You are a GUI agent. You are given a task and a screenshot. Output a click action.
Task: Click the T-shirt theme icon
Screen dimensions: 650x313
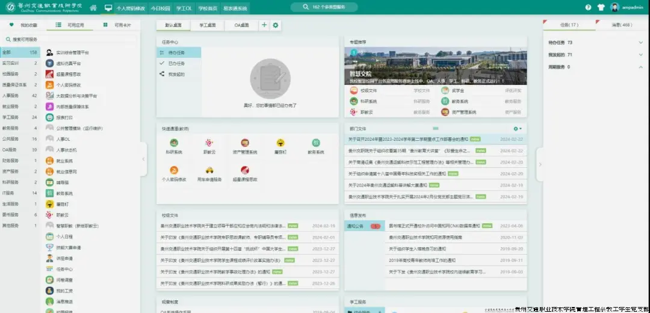[x=601, y=8]
